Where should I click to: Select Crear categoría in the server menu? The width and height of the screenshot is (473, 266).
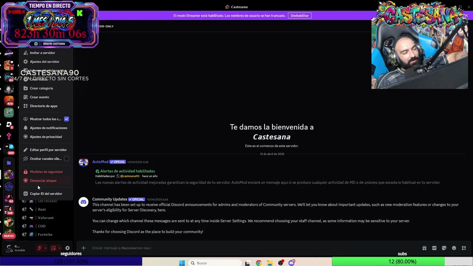(x=46, y=88)
